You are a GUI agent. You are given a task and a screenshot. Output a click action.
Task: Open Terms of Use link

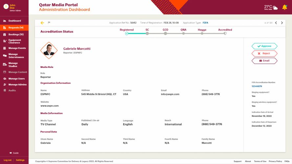(x=260, y=161)
